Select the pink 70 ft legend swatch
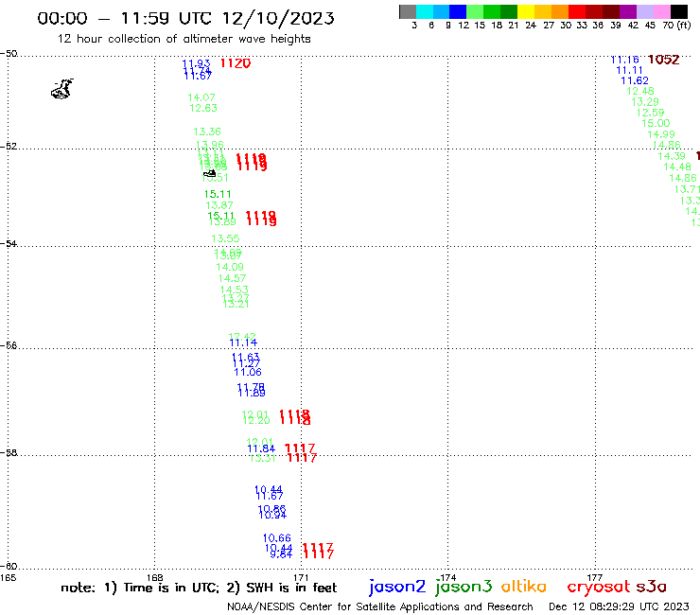This screenshot has height=615, width=700. (x=662, y=11)
